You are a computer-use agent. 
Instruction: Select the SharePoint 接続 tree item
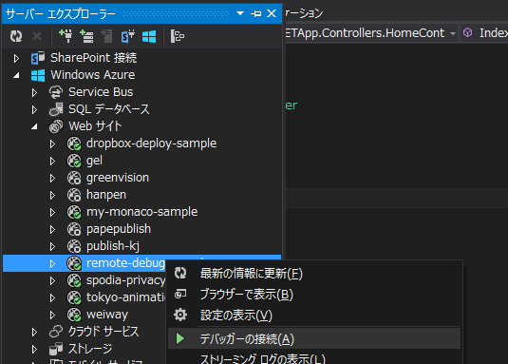click(x=94, y=58)
